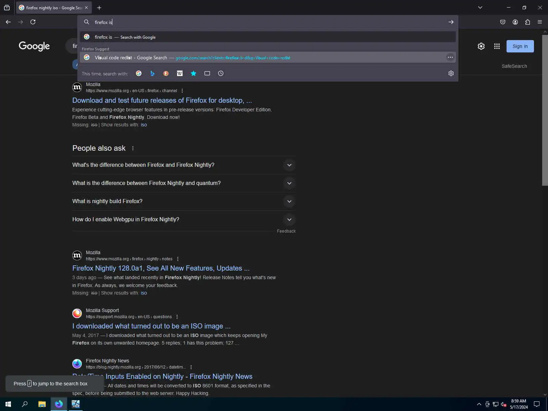Save page to Pocket
This screenshot has height=411, width=548.
tap(503, 22)
